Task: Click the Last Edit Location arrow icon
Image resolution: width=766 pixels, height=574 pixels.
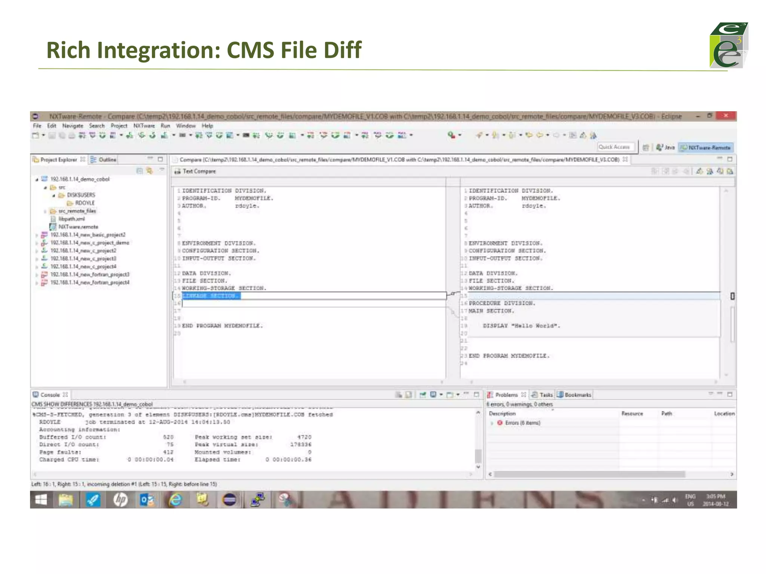Action: (x=528, y=135)
